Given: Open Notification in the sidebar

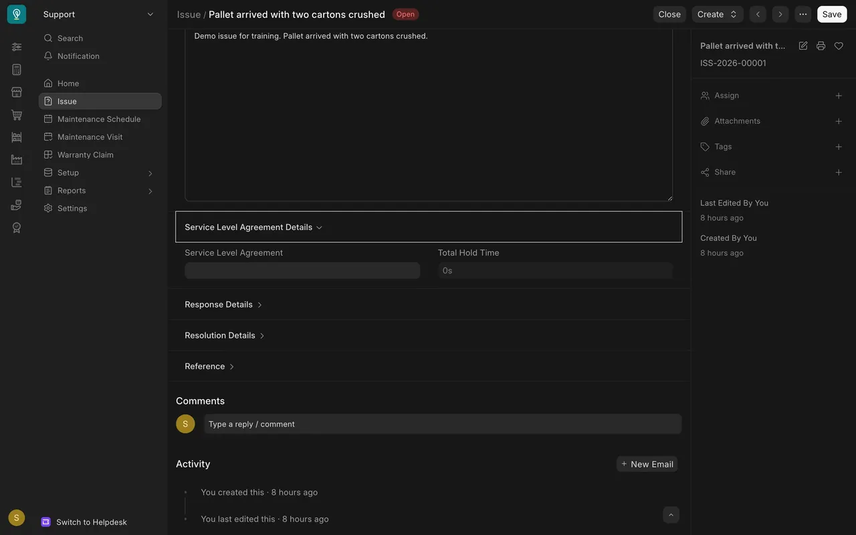Looking at the screenshot, I should tap(100, 56).
